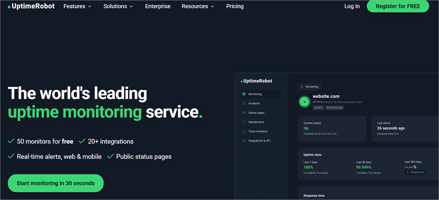Click the '26 seconds ago' last check text
Screen dimensions: 439x200
[x=391, y=128]
